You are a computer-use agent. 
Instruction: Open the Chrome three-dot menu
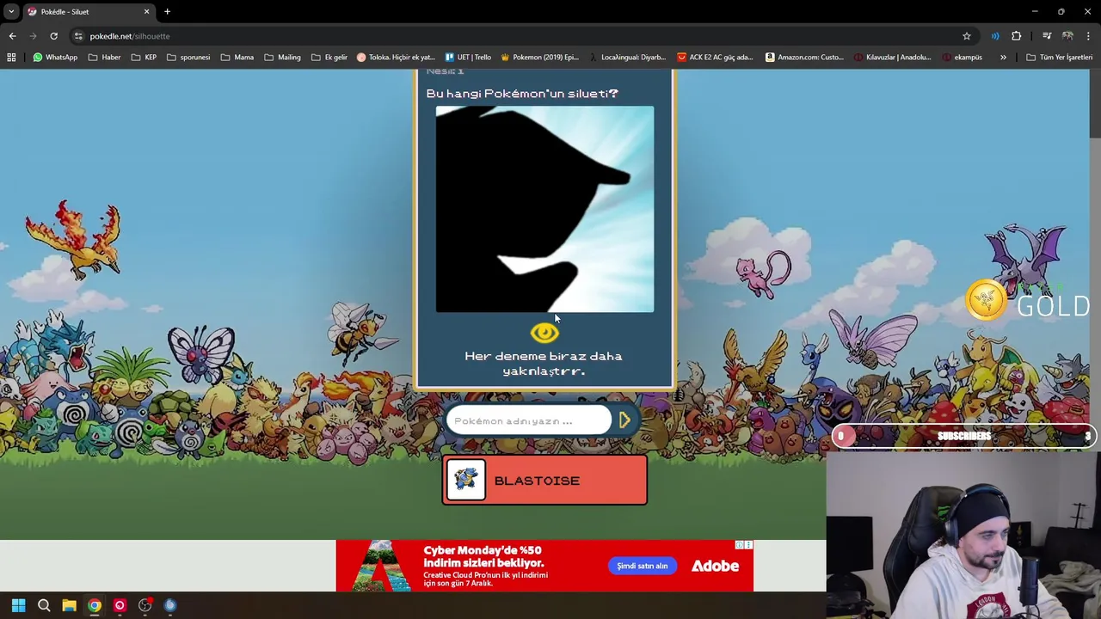(x=1089, y=36)
